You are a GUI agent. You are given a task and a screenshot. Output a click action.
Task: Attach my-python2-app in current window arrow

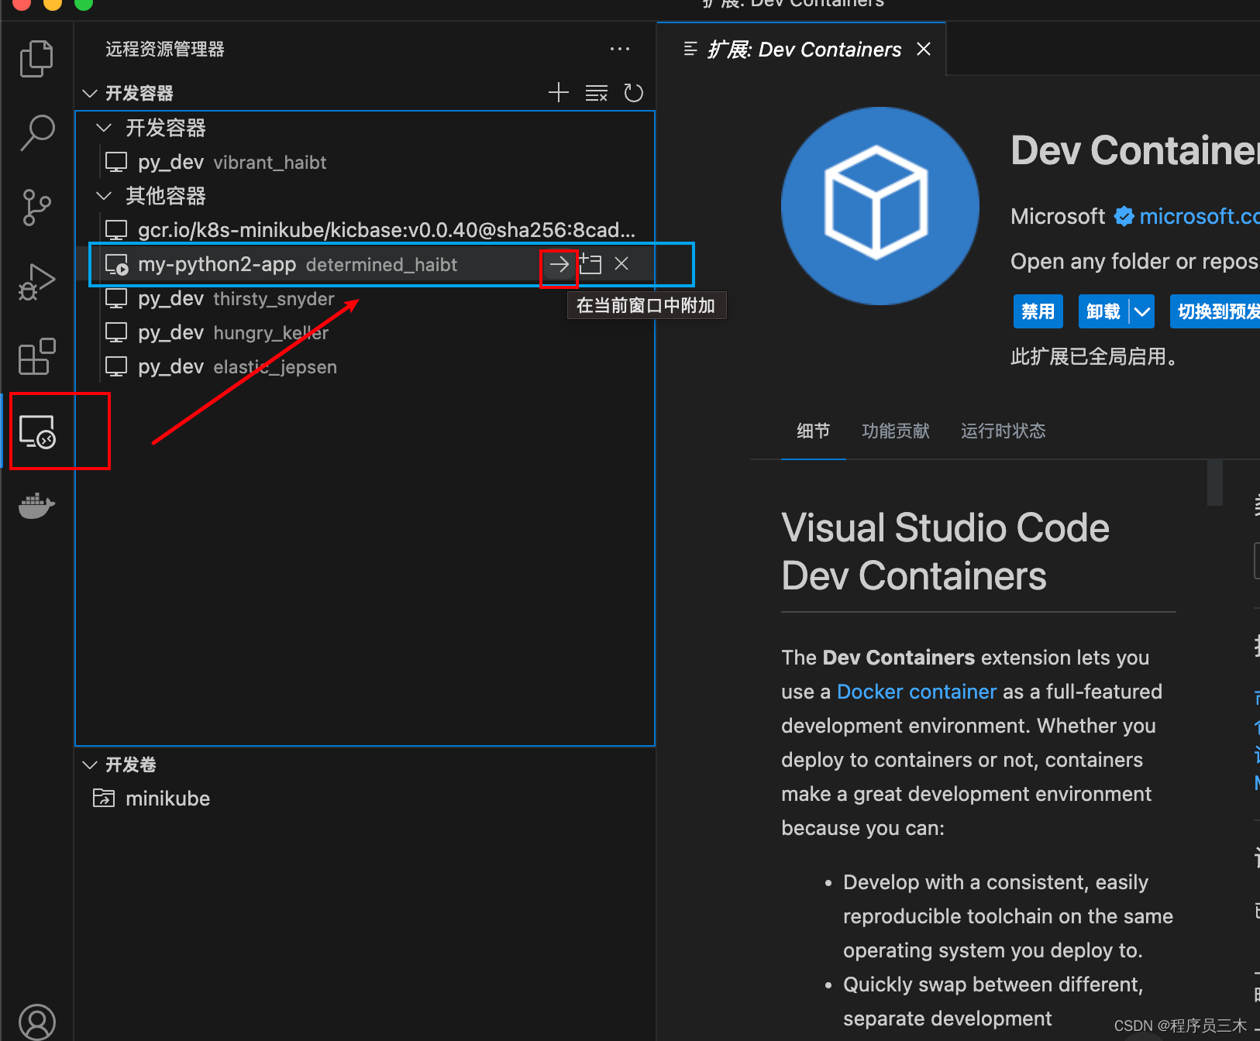[559, 265]
